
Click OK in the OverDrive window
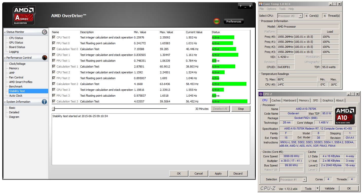point(179,174)
